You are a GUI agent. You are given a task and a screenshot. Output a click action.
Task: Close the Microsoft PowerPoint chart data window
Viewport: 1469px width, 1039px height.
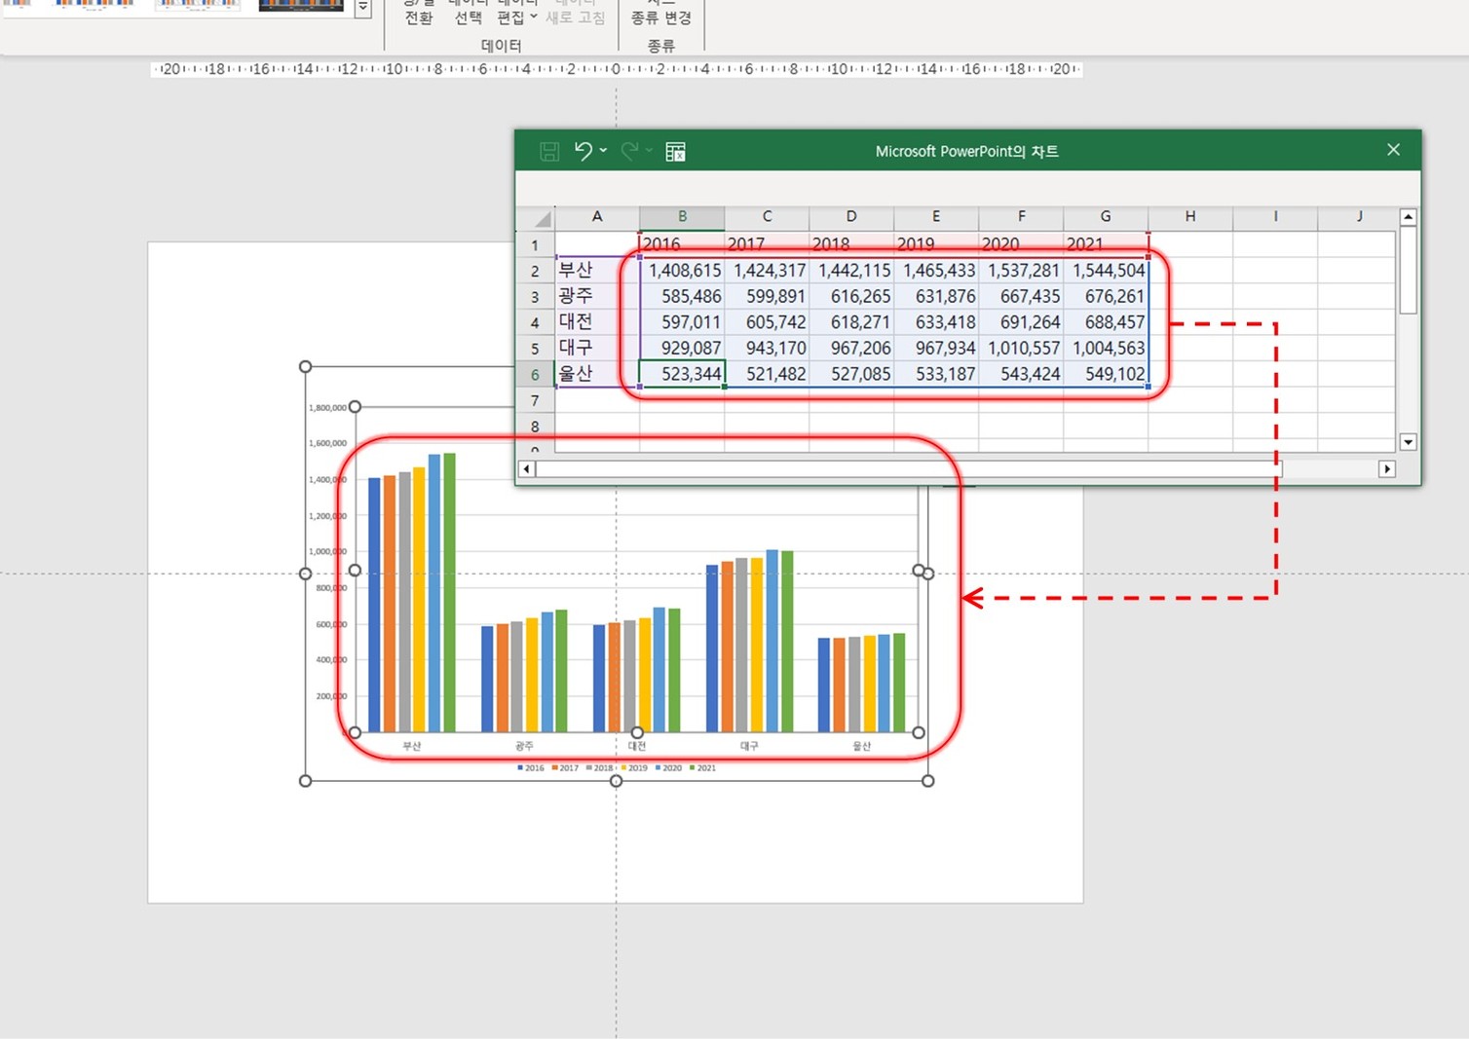(1393, 150)
